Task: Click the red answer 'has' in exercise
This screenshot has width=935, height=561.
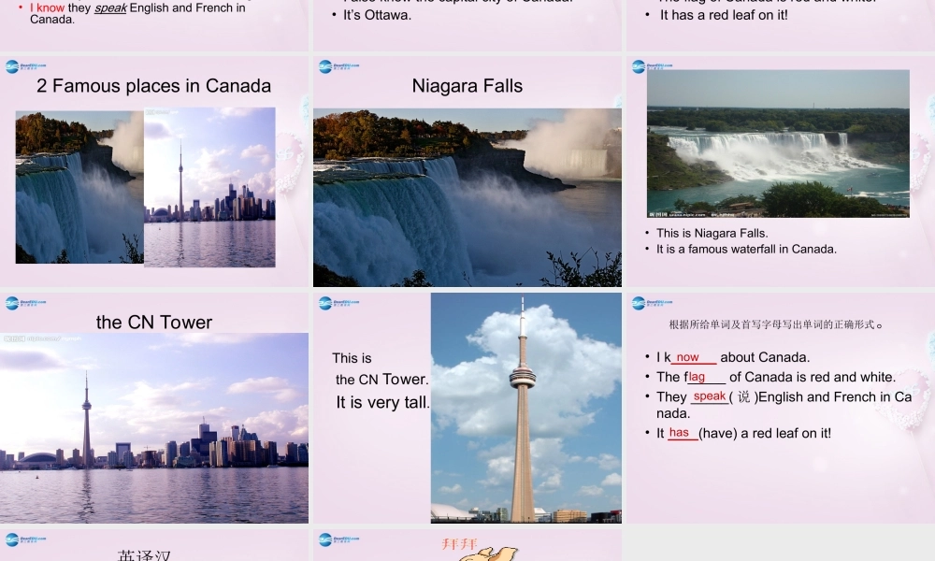Action: click(679, 433)
